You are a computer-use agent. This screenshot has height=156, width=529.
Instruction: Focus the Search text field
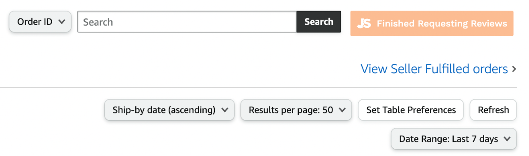click(x=187, y=22)
